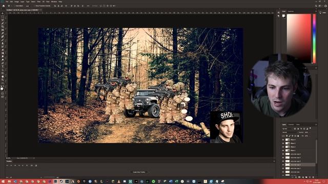This screenshot has width=328, height=184.
Task: Hide the Ellipse 4 layer
Action: pos(283,140)
